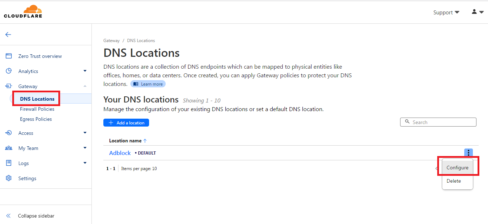
Task: Open the Support dropdown menu
Action: pyautogui.click(x=446, y=12)
